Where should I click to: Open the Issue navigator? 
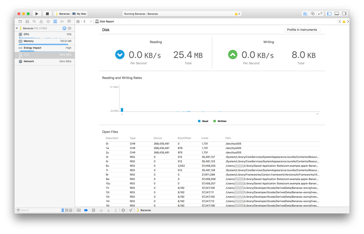(x=41, y=21)
